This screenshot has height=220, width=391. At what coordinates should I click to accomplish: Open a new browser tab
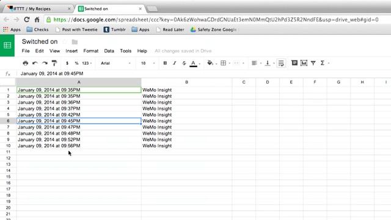coord(152,9)
